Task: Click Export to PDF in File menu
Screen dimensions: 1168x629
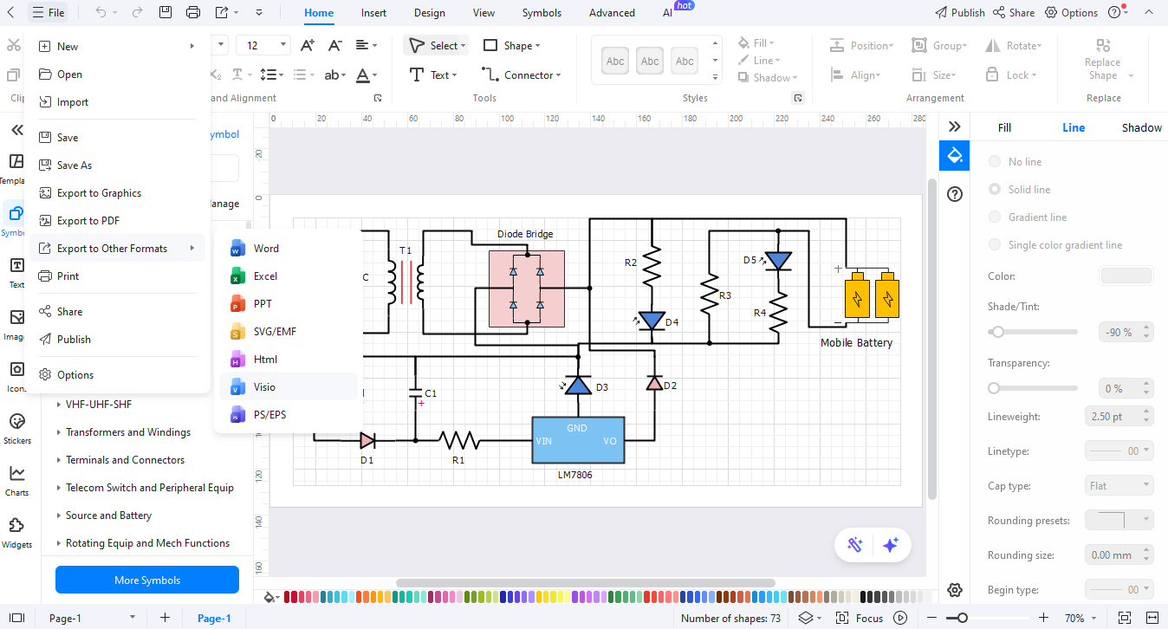Action: pyautogui.click(x=117, y=221)
